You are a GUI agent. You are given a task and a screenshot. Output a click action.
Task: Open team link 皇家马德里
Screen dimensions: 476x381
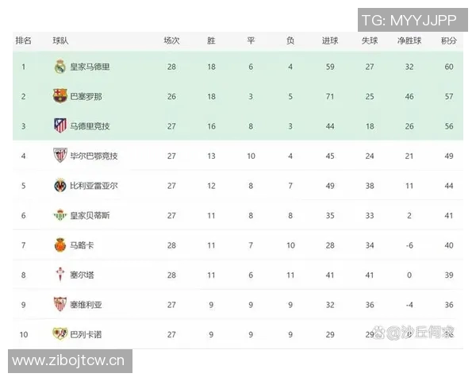pyautogui.click(x=90, y=67)
